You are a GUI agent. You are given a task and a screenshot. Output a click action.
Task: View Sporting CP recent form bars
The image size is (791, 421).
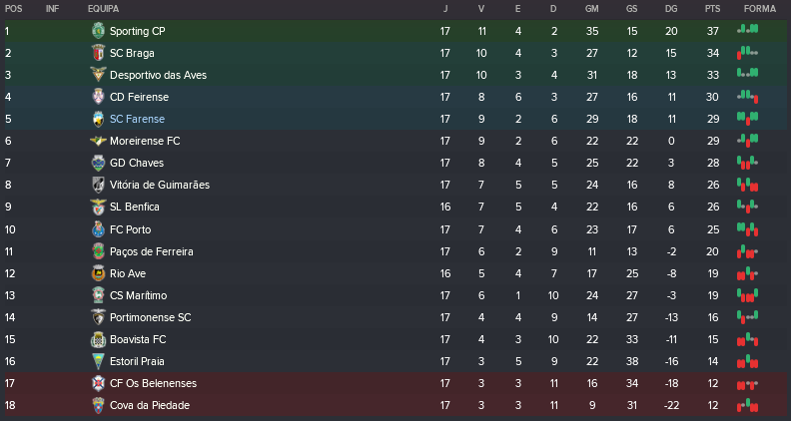coord(747,31)
